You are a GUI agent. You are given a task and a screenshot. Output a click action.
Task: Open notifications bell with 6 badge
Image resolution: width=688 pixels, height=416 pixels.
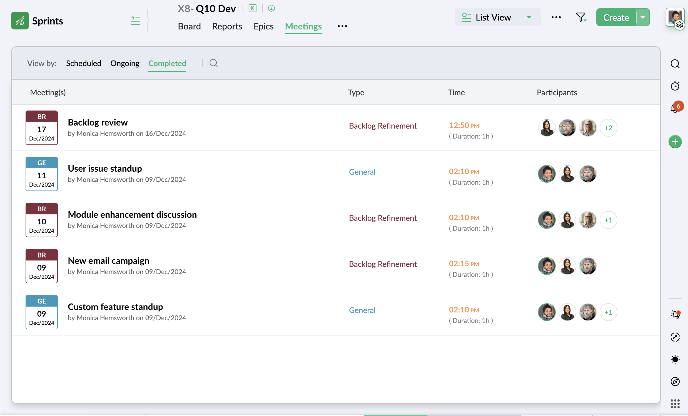click(x=675, y=108)
